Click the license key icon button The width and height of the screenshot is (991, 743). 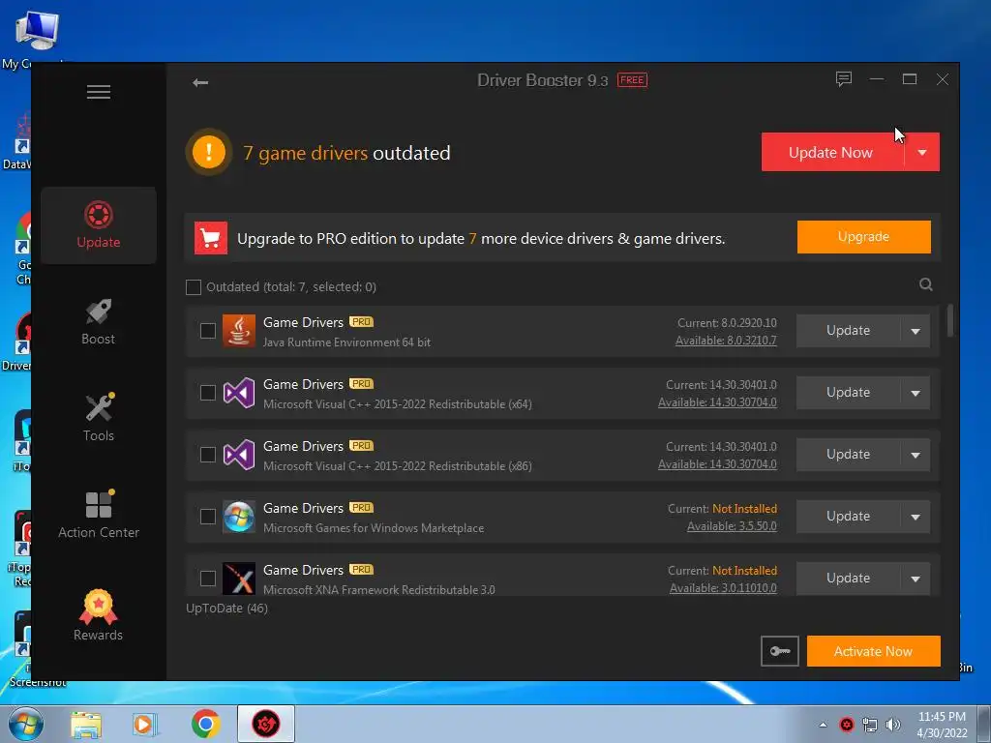click(x=780, y=651)
